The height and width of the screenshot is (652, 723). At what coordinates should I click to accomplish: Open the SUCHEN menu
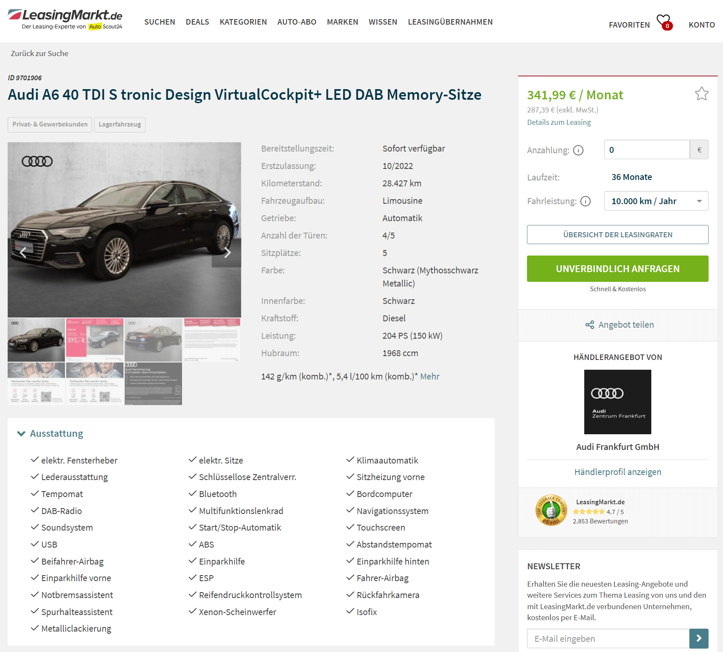pyautogui.click(x=160, y=22)
